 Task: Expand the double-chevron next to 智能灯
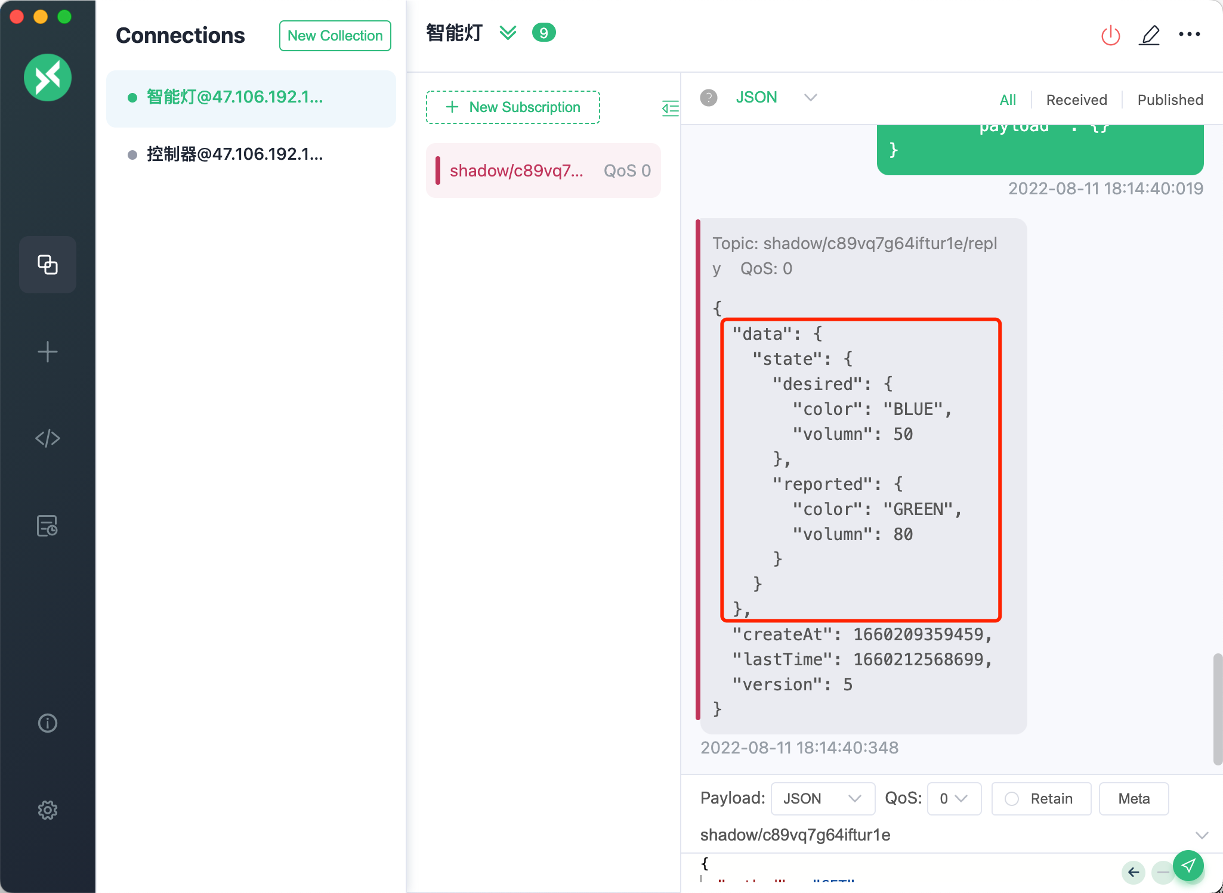pos(508,33)
